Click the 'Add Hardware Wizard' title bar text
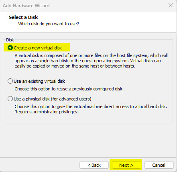Screen dimensions: 177x172 (x=26, y=6)
